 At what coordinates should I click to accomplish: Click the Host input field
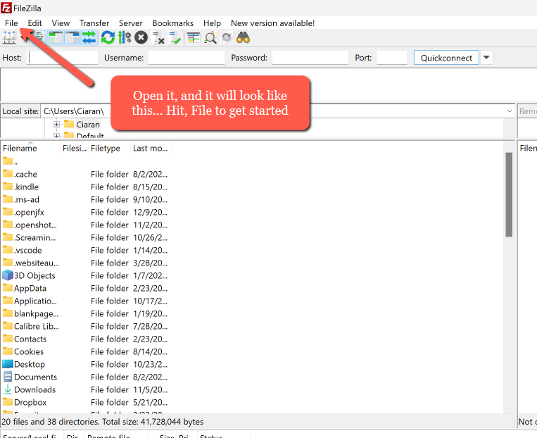pos(62,58)
